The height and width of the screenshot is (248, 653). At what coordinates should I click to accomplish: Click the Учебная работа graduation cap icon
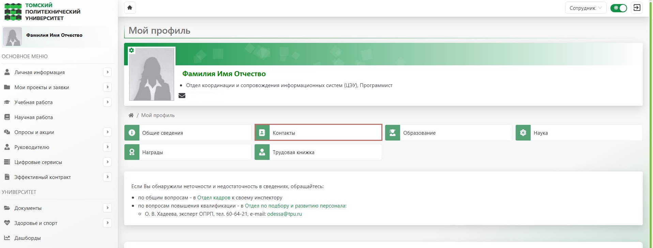pos(7,102)
